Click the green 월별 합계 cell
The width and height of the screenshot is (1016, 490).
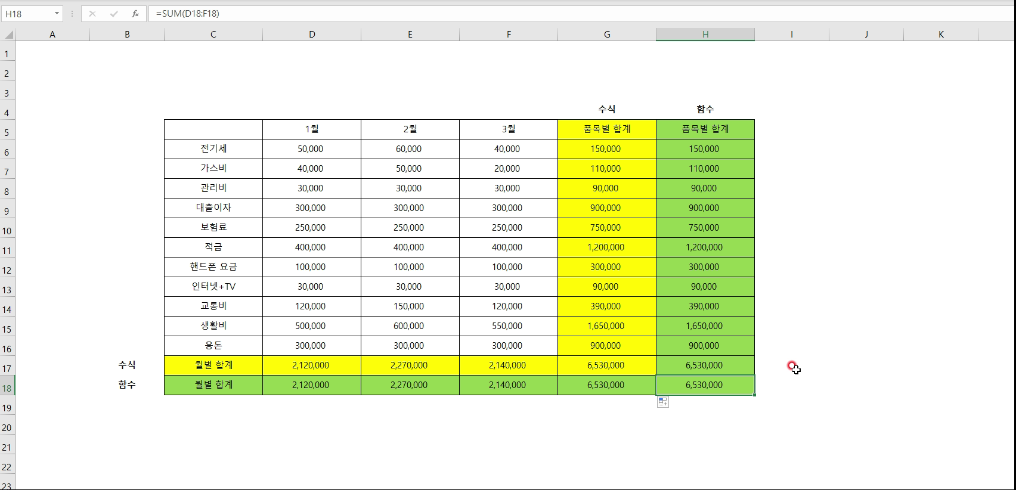[x=213, y=385]
